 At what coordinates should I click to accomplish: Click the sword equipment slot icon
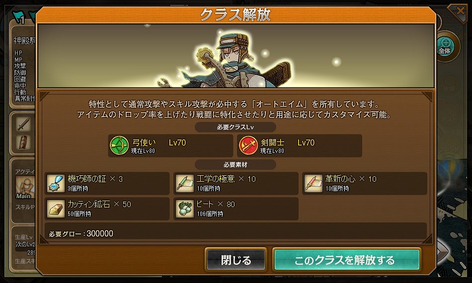click(x=23, y=124)
